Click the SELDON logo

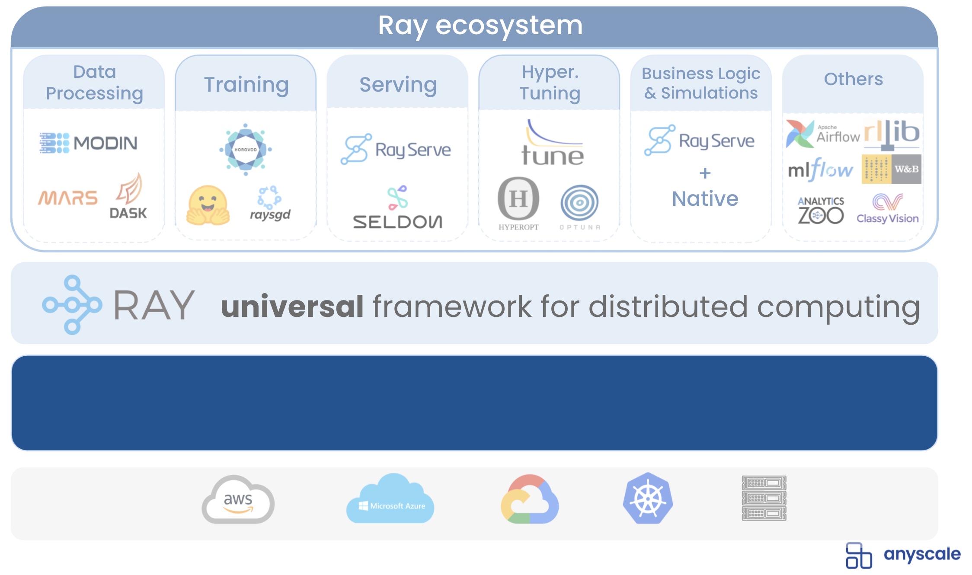(x=397, y=207)
